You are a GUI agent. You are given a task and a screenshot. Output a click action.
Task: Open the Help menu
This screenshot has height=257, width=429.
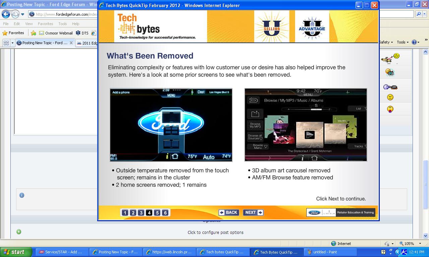point(76,24)
